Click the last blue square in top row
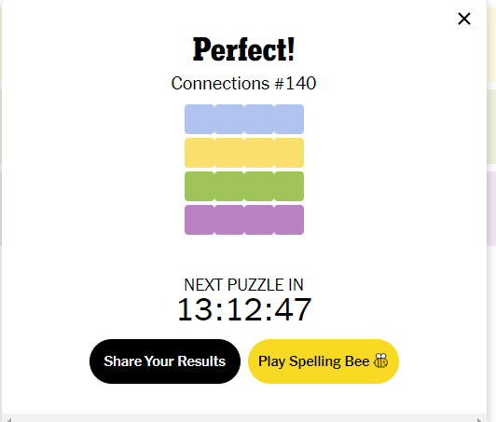This screenshot has width=496, height=422. (x=289, y=119)
